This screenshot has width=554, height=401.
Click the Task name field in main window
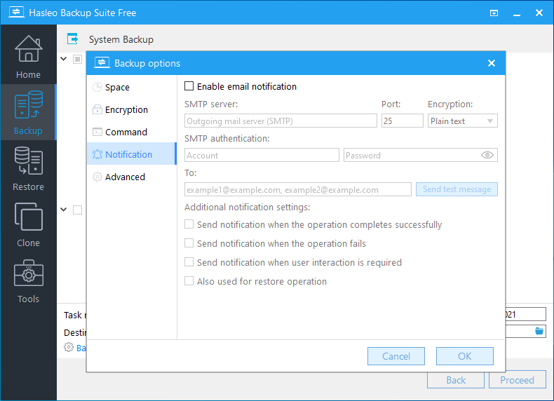[x=526, y=314]
